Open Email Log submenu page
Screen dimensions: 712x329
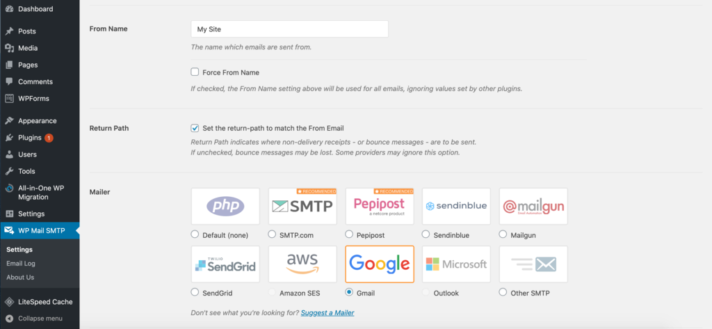click(21, 264)
